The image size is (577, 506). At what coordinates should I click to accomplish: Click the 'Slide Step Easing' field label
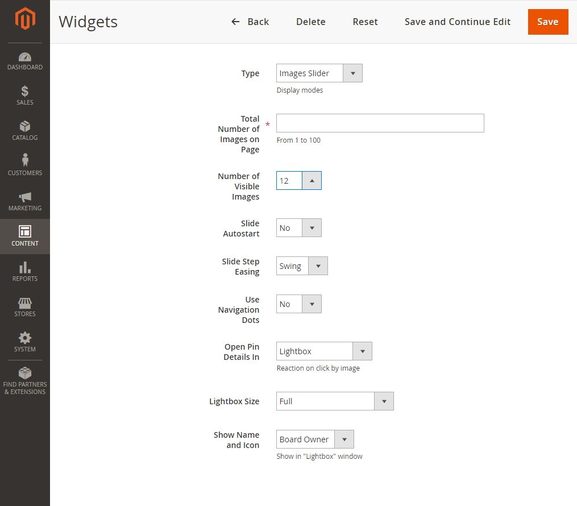click(x=240, y=267)
